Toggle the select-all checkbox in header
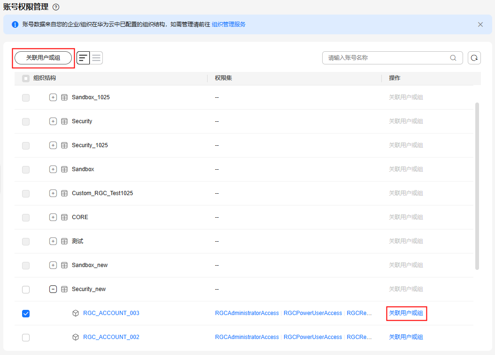 pyautogui.click(x=26, y=78)
